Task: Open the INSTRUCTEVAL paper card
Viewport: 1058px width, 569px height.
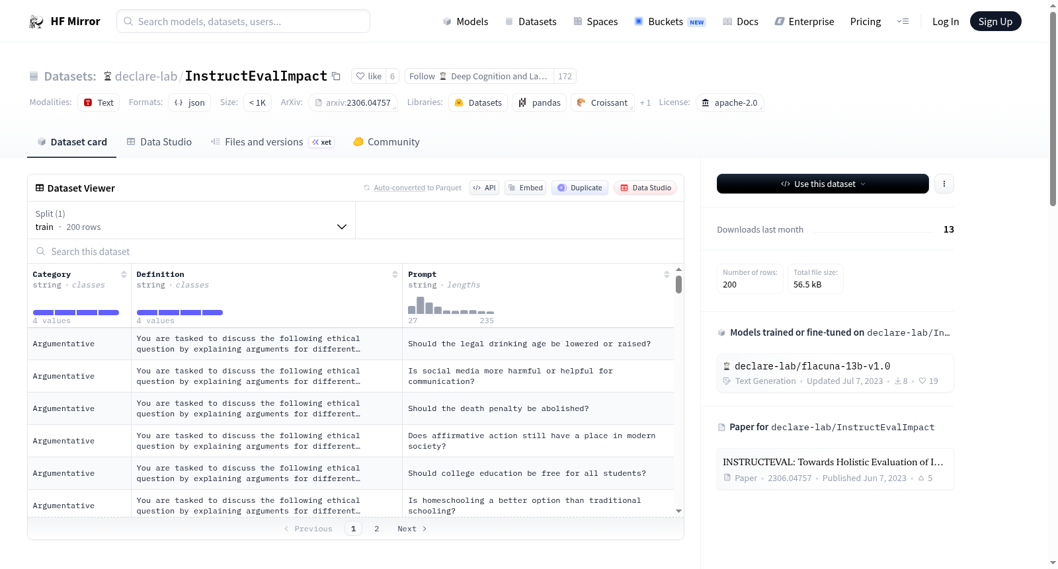Action: (835, 469)
